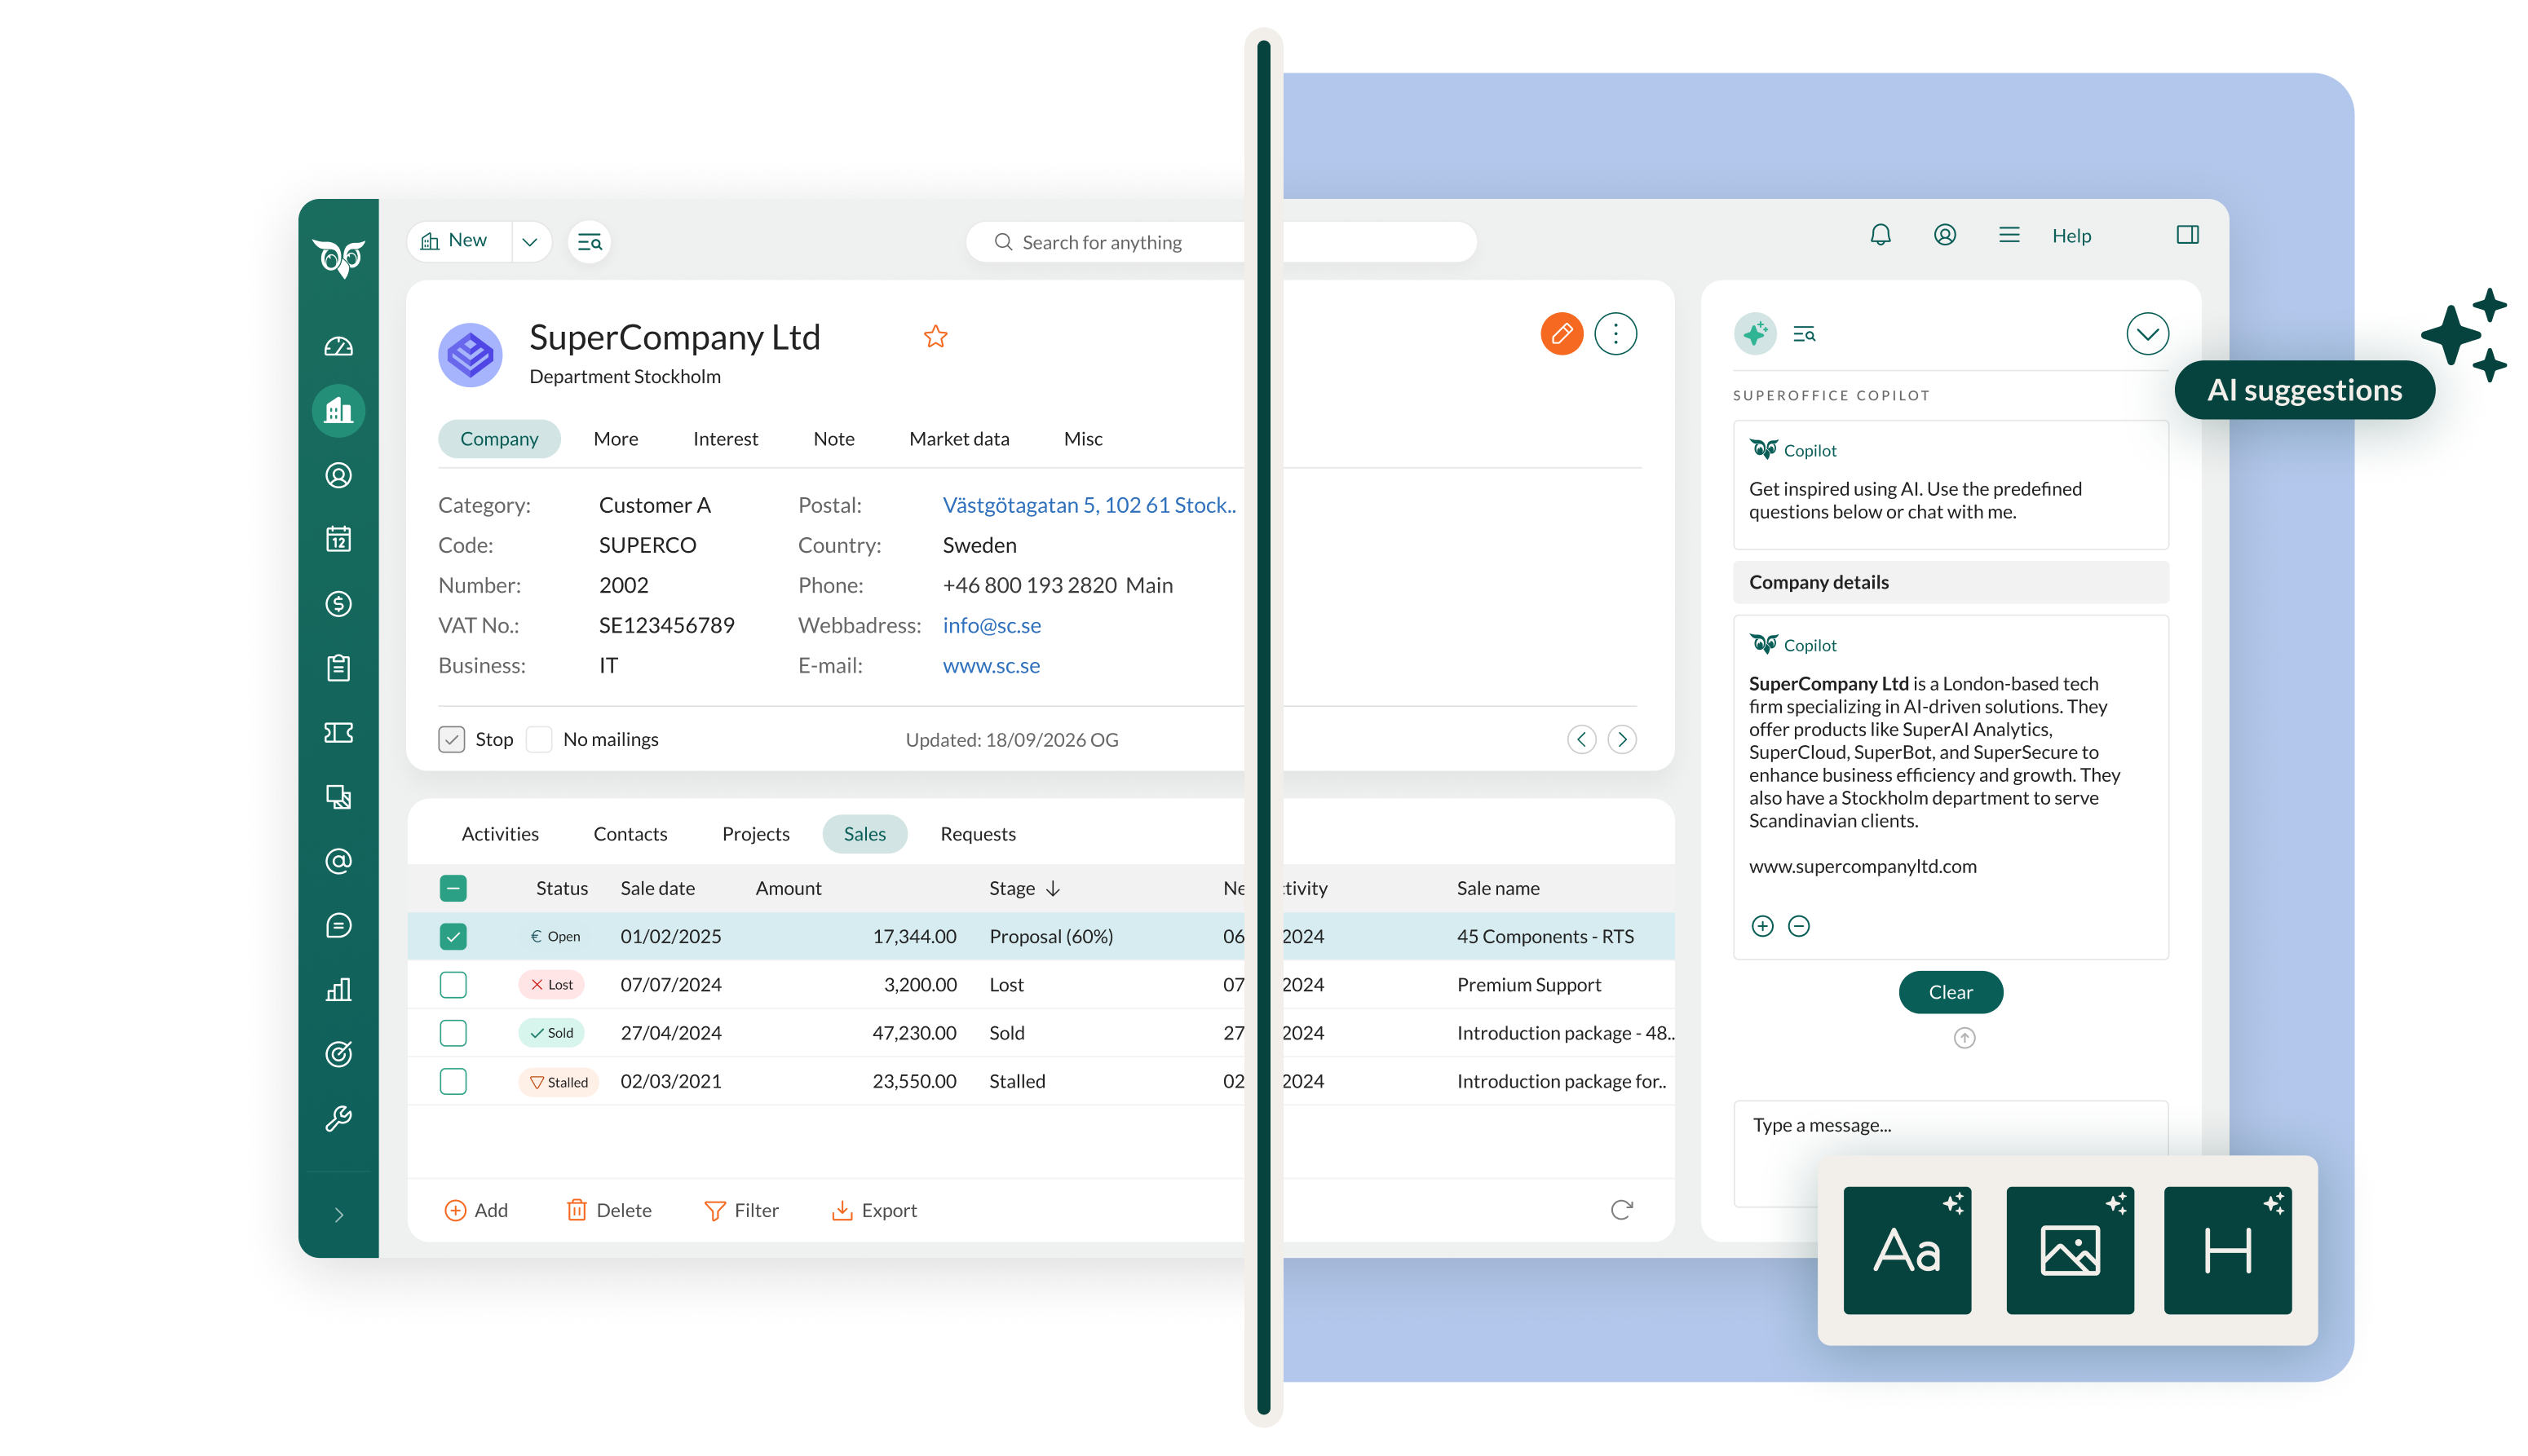Refresh the sales list
This screenshot has width=2528, height=1456.
(x=1621, y=1210)
